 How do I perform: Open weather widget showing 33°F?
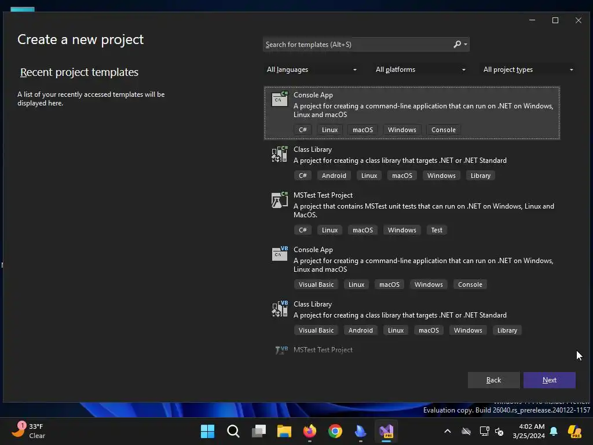coord(28,431)
